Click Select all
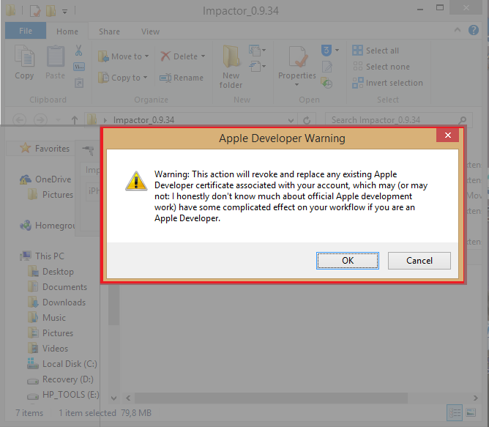489x427 pixels. click(376, 51)
